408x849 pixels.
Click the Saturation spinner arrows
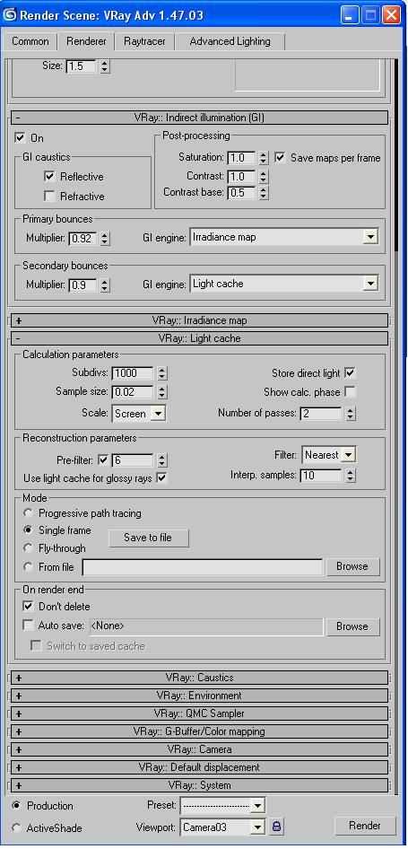coord(263,158)
